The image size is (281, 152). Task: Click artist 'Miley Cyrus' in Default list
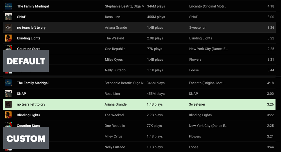click(114, 60)
